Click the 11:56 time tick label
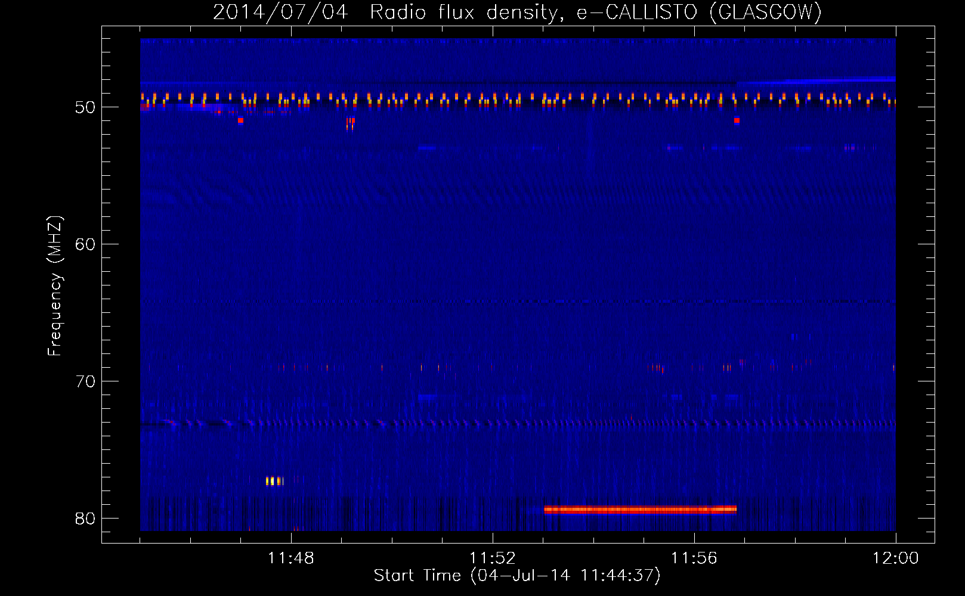The width and height of the screenshot is (965, 596). [x=694, y=558]
